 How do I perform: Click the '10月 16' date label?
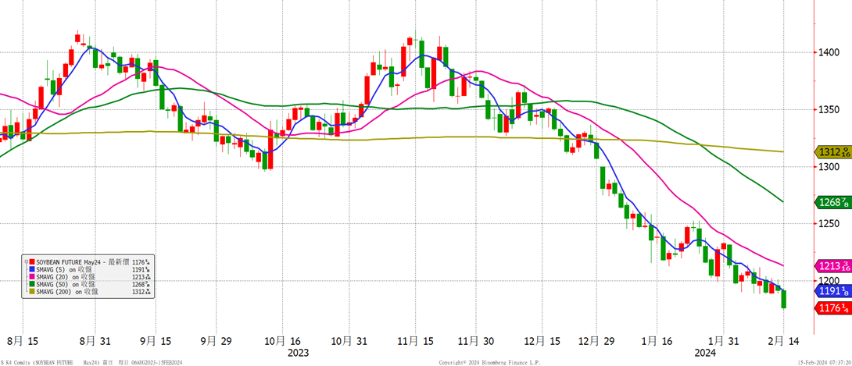pyautogui.click(x=281, y=342)
